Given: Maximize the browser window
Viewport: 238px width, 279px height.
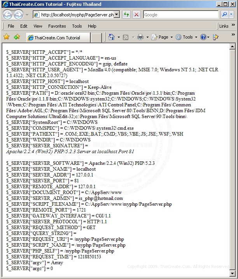Looking at the screenshot, I should pos(225,4).
